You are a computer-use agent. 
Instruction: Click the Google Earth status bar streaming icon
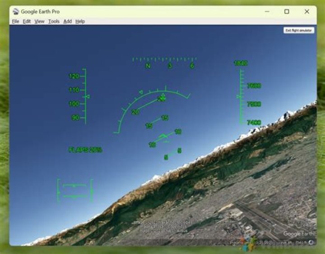(311, 242)
